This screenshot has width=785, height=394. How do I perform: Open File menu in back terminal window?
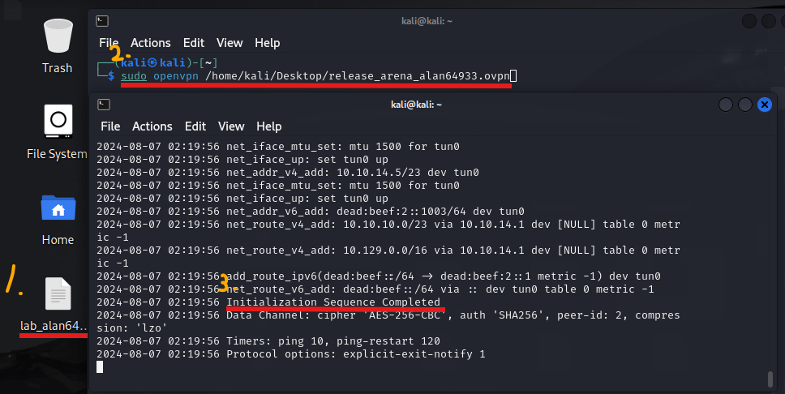click(x=109, y=43)
